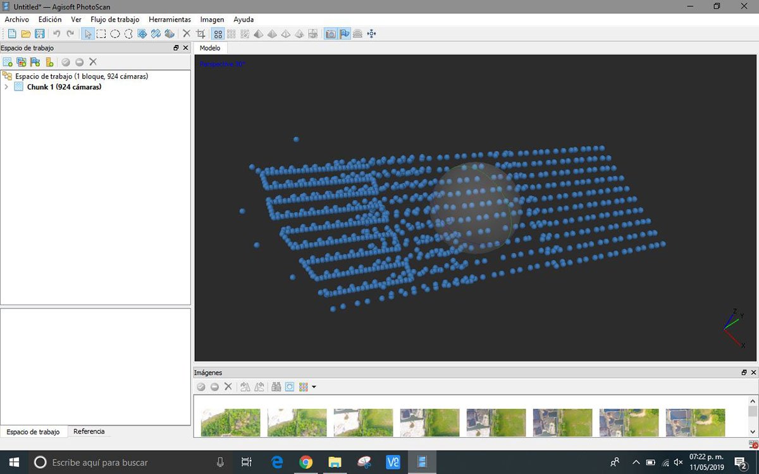The height and width of the screenshot is (474, 759).
Task: Click the open project folder icon
Action: coord(26,33)
